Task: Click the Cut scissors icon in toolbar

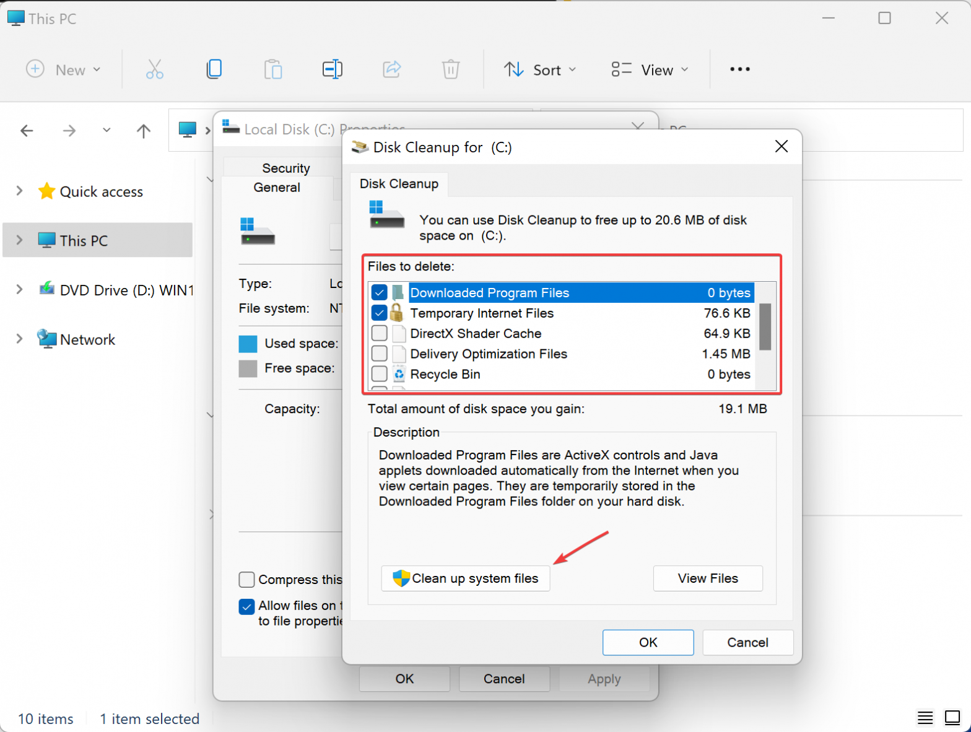Action: 155,69
